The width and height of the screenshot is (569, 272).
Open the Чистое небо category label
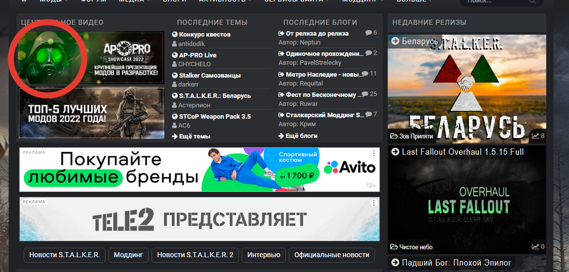(x=416, y=247)
